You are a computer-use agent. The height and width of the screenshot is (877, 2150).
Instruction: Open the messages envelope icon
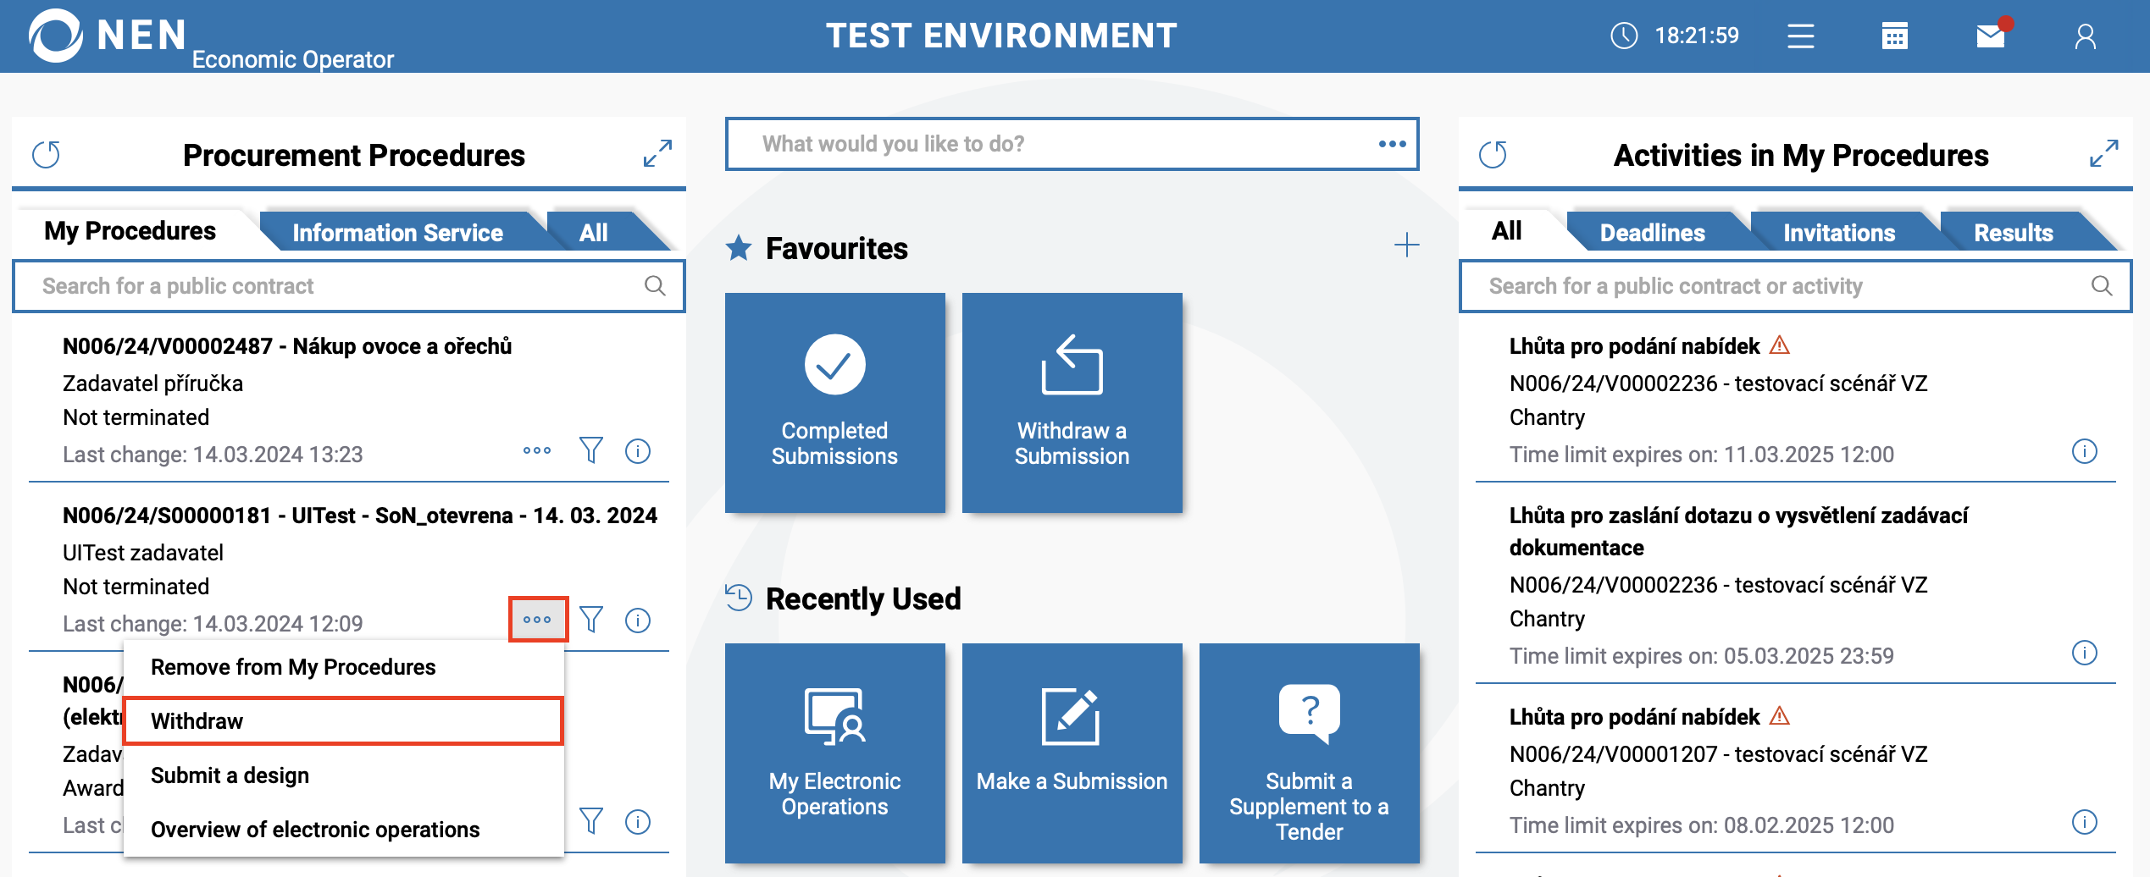pos(1991,36)
